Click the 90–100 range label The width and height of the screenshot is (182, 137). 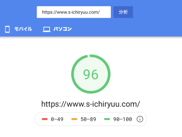(122, 119)
